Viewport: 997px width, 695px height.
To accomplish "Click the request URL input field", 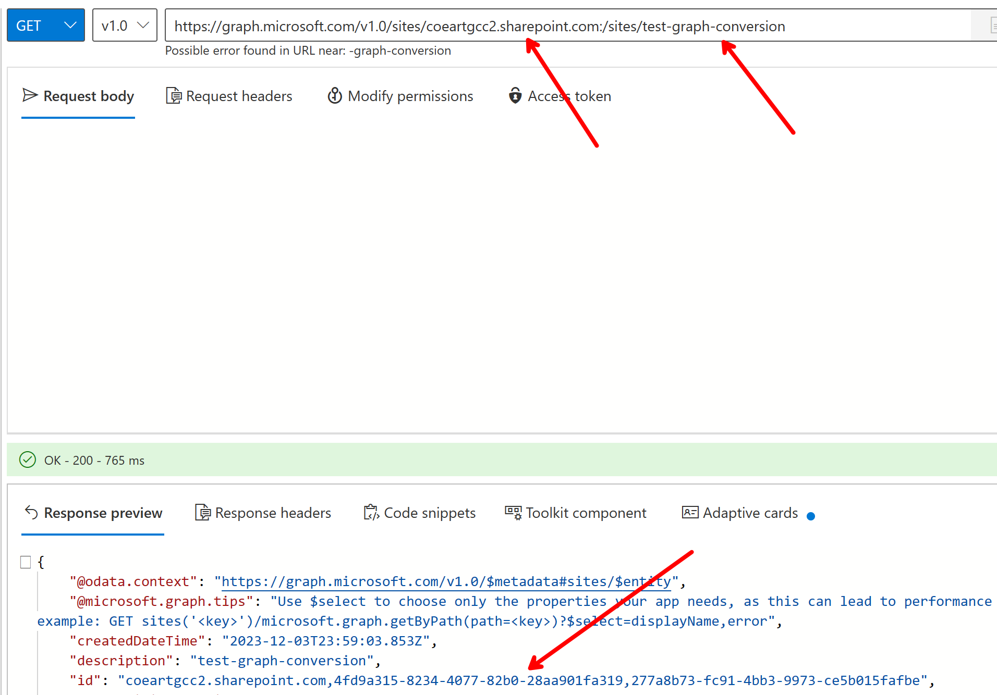I will (568, 26).
